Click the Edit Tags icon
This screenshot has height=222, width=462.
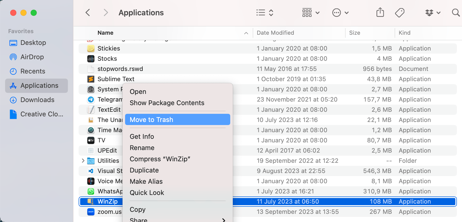point(400,13)
